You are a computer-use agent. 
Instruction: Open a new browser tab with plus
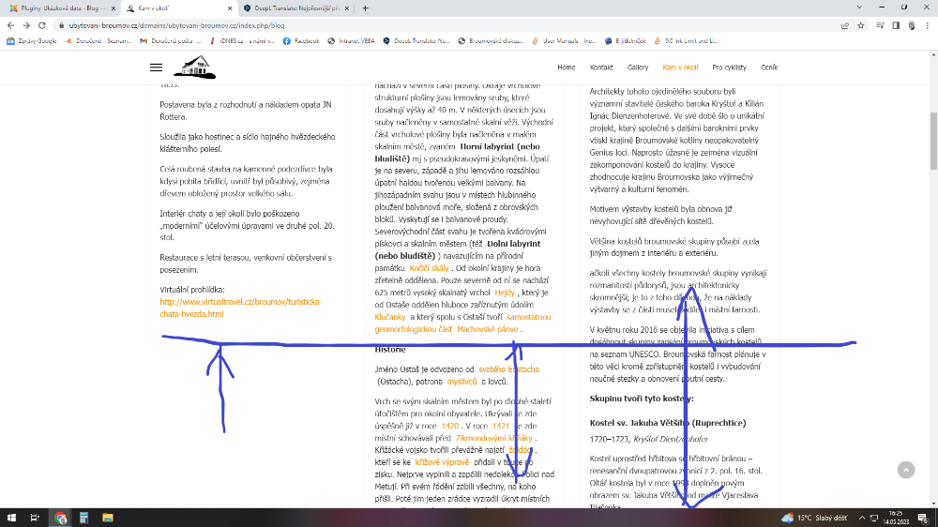tap(365, 8)
